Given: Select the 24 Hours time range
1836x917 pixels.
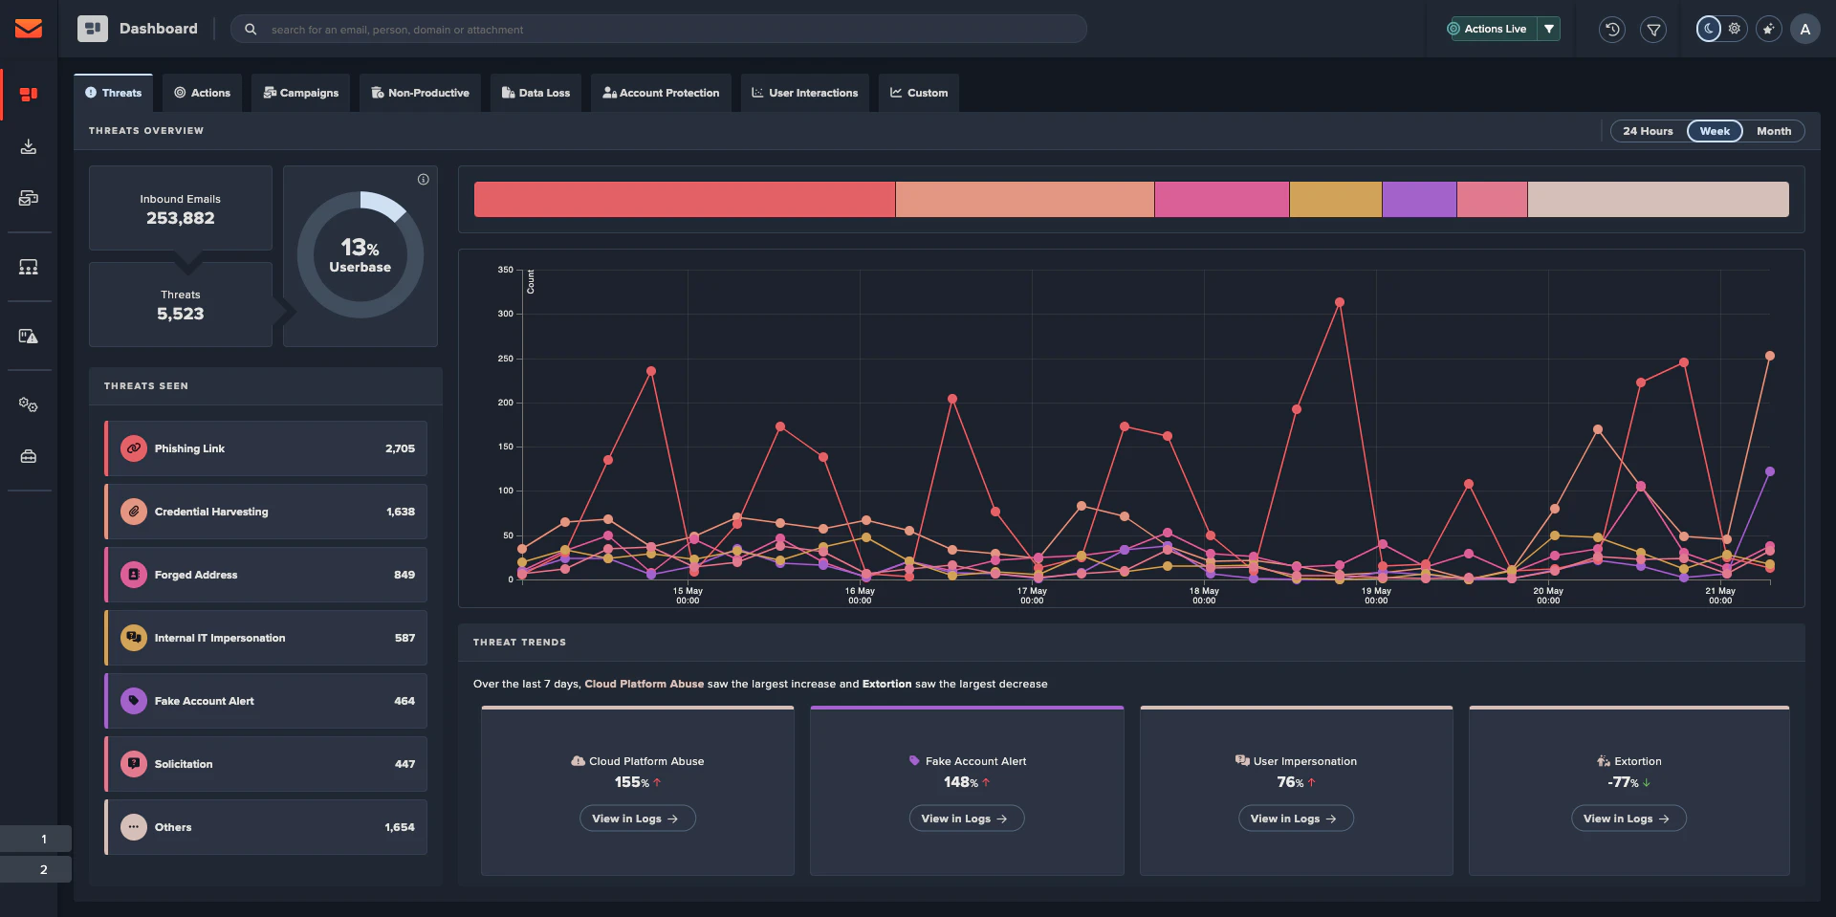Looking at the screenshot, I should point(1648,131).
